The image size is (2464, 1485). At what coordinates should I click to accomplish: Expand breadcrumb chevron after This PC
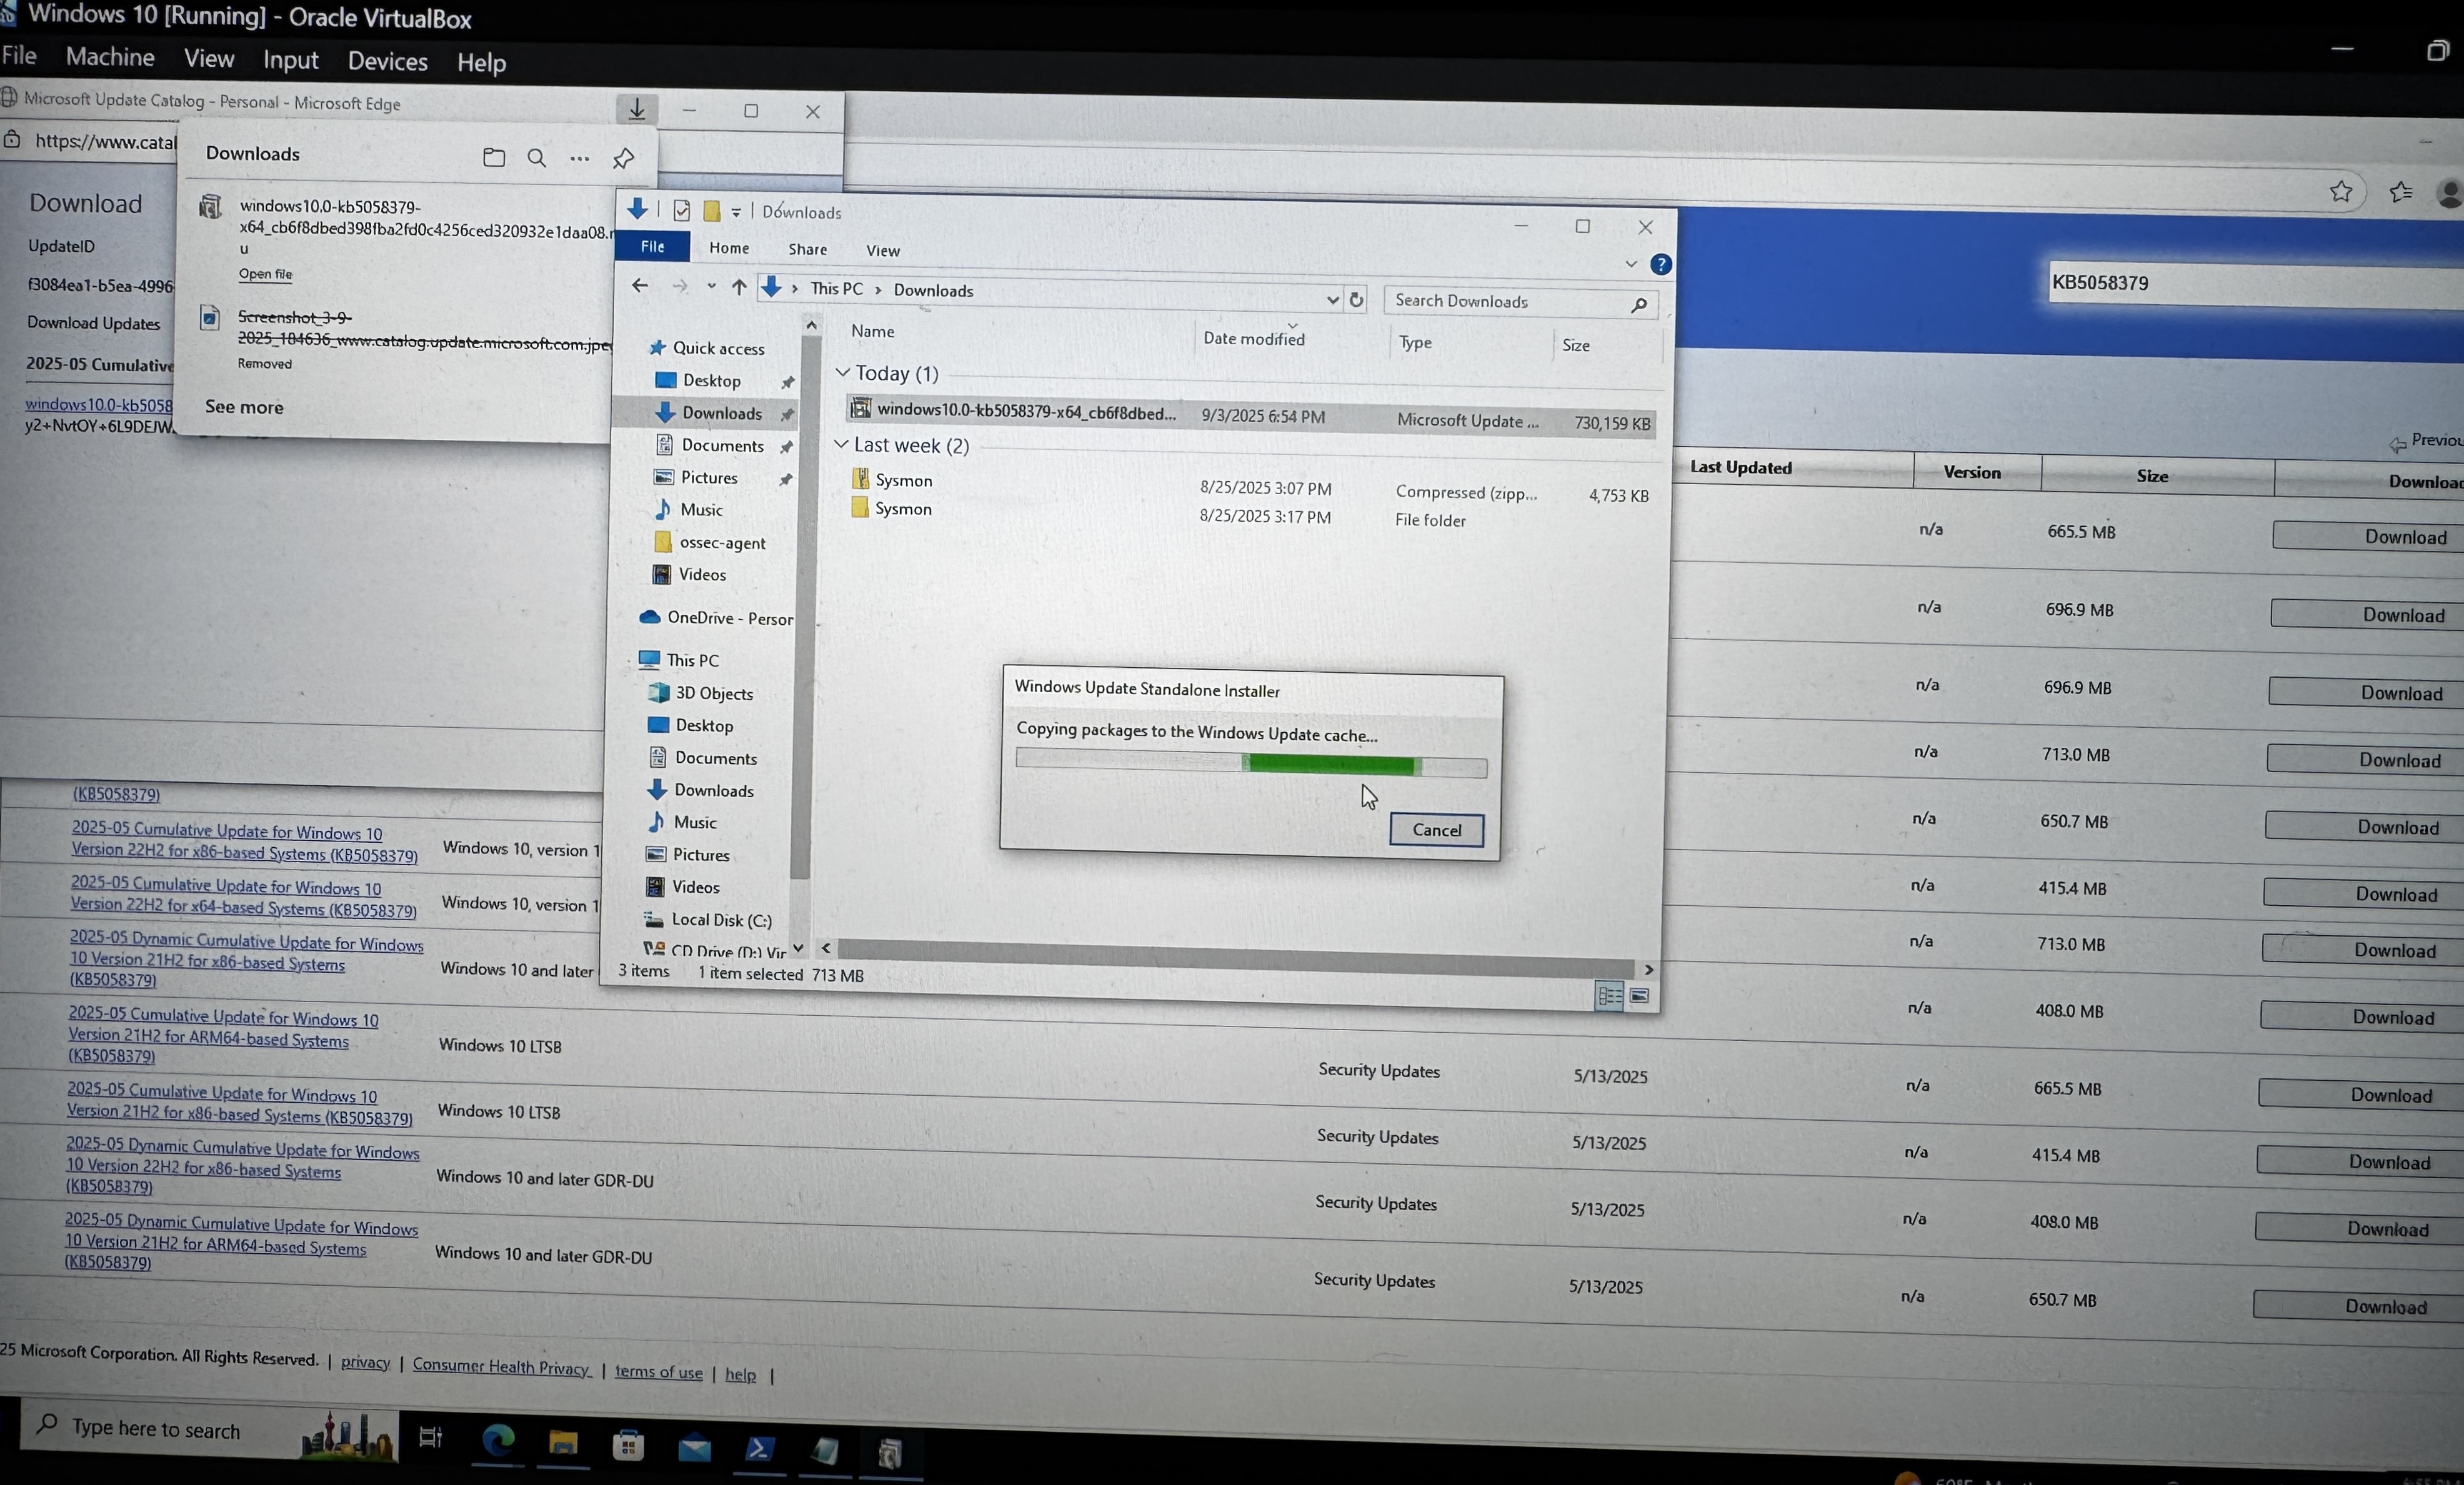pyautogui.click(x=878, y=290)
